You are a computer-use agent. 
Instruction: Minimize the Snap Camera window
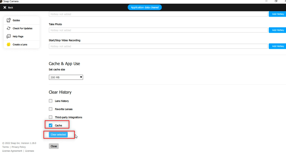(x=266, y=1)
